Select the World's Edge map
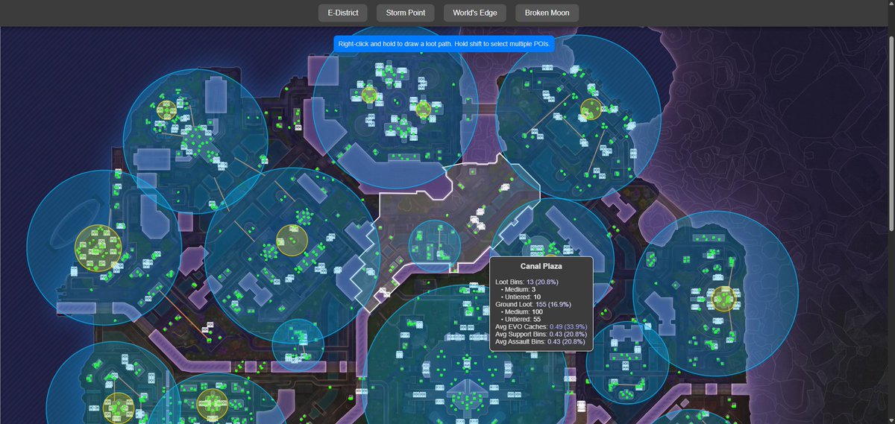Image resolution: width=895 pixels, height=424 pixels. point(474,13)
